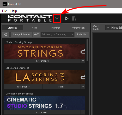The width and height of the screenshot is (122, 115).
Task: Select the Cinematic Studio Strings banner
Action: tap(45, 103)
